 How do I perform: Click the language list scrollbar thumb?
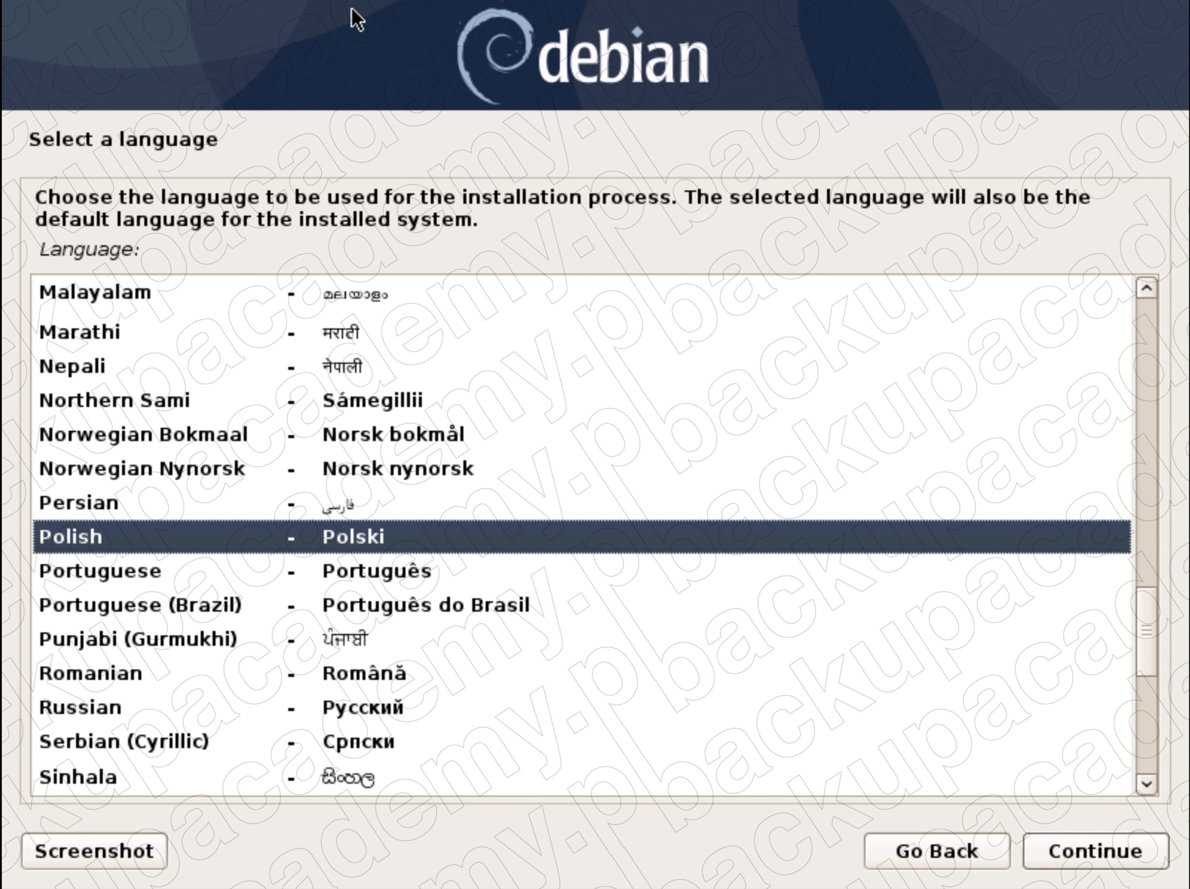[1146, 632]
